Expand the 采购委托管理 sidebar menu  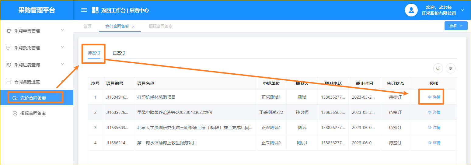62,47
